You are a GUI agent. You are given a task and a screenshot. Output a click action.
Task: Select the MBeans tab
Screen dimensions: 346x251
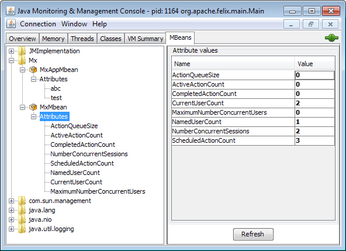pyautogui.click(x=180, y=37)
